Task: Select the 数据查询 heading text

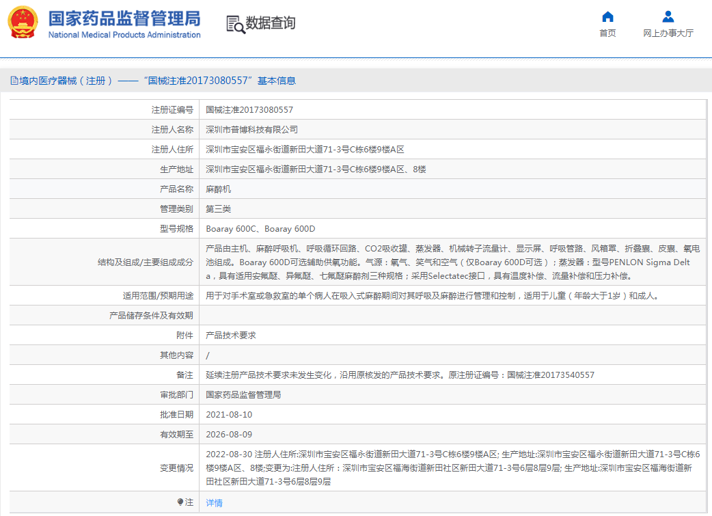Action: (271, 23)
